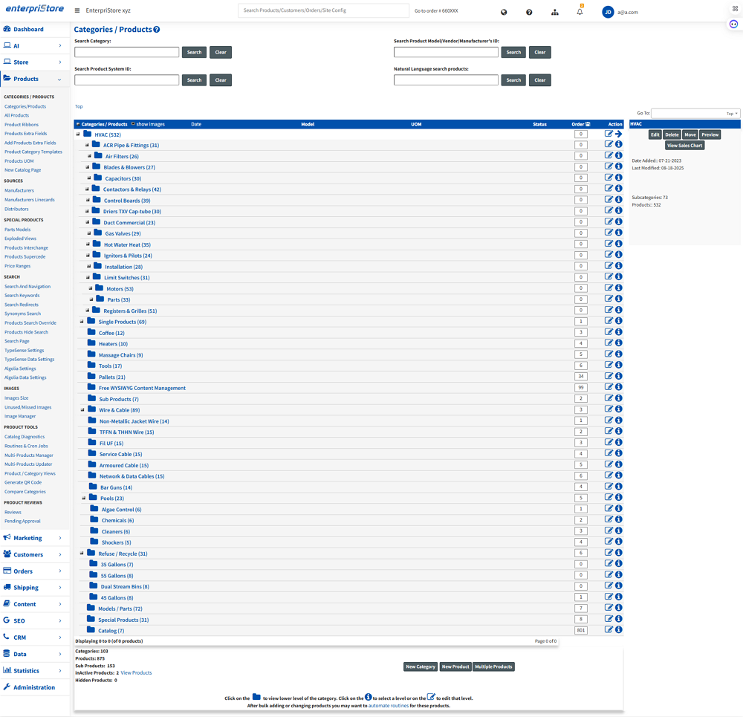Image resolution: width=743 pixels, height=717 pixels.
Task: Click the New Category button
Action: [420, 666]
